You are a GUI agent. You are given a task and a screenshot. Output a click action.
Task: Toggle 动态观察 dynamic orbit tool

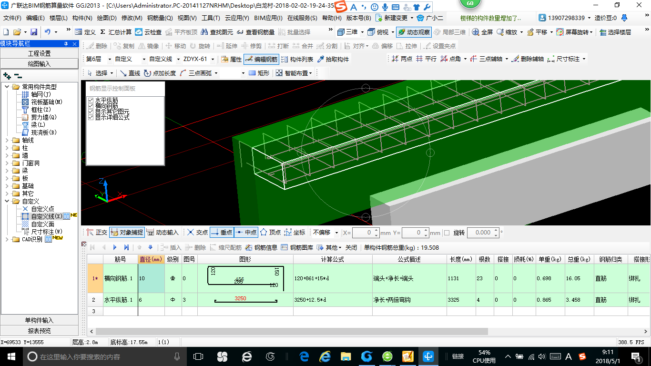click(x=414, y=32)
